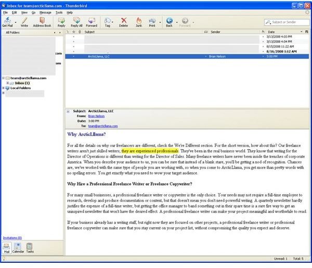Open Get Mail dropdown arrow
312x268 pixels.
[x=16, y=22]
